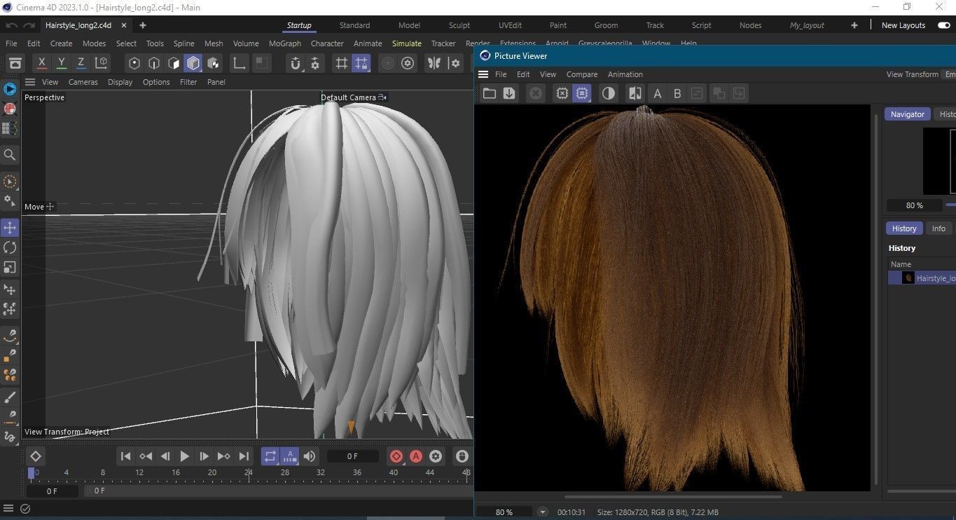Open the viewport hamburger menu beside View
Viewport: 956px width, 520px height.
pyautogui.click(x=30, y=82)
